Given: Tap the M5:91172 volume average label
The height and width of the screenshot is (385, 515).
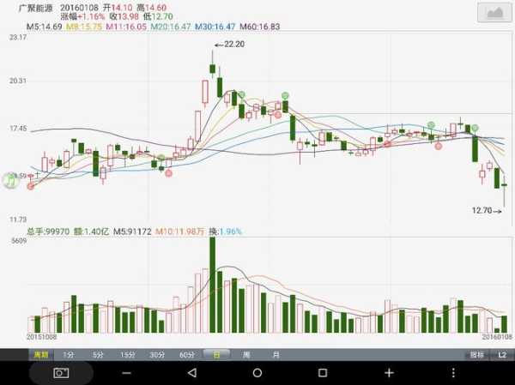Looking at the screenshot, I should click(x=132, y=232).
